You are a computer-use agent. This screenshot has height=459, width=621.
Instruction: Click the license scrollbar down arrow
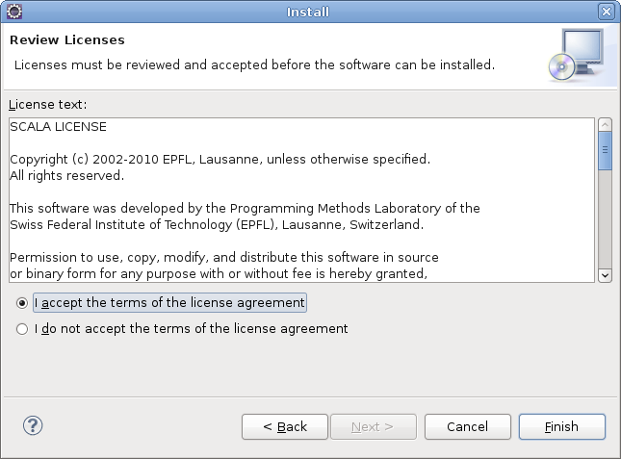pyautogui.click(x=606, y=275)
